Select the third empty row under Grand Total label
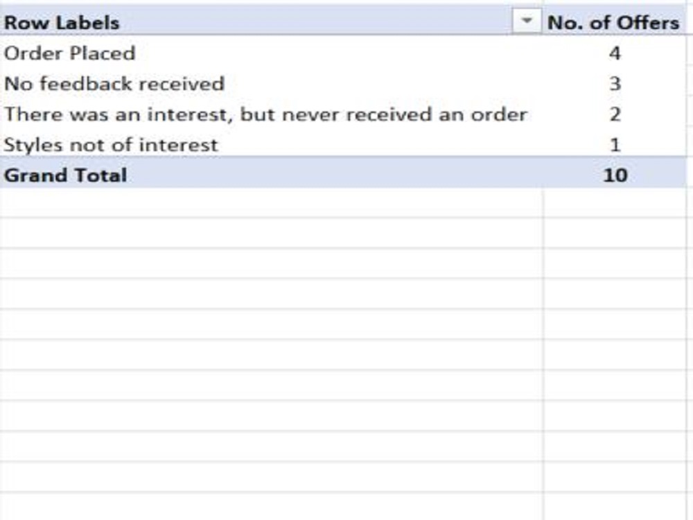 pos(272,263)
